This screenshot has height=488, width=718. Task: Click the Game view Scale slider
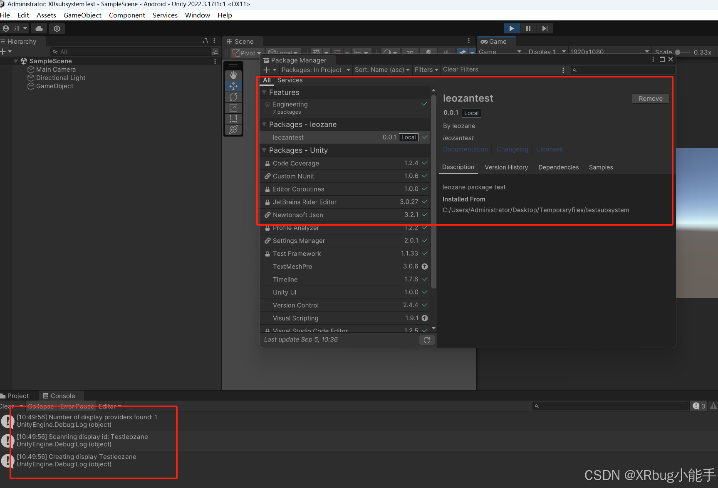pos(683,52)
